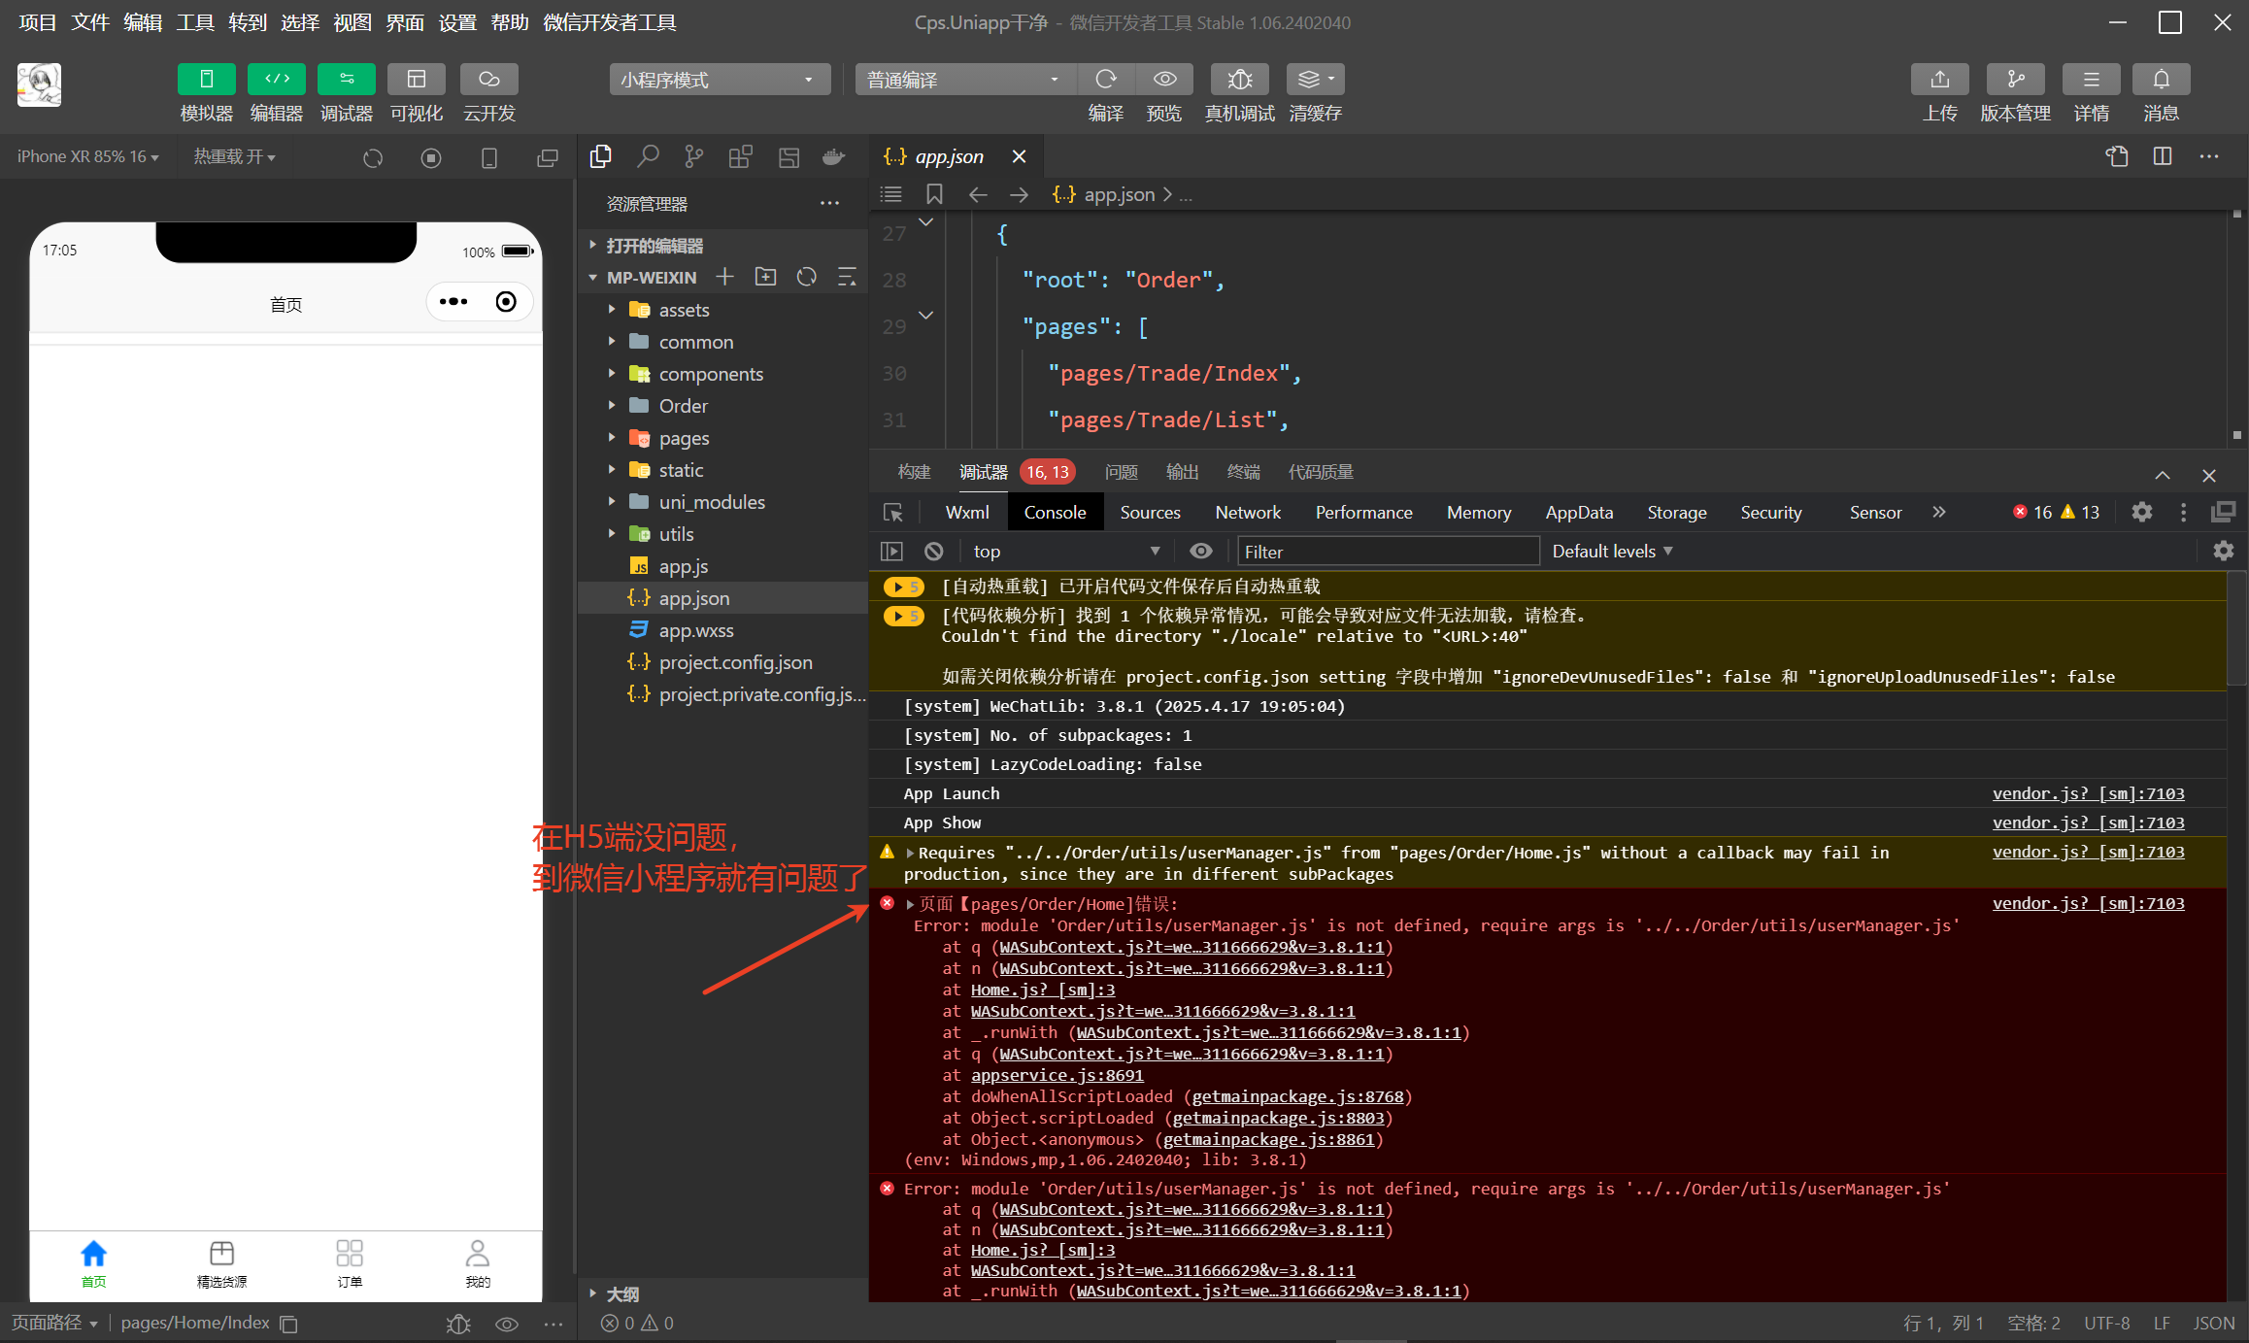Click the real-device debug (真机调试) icon

tap(1239, 80)
